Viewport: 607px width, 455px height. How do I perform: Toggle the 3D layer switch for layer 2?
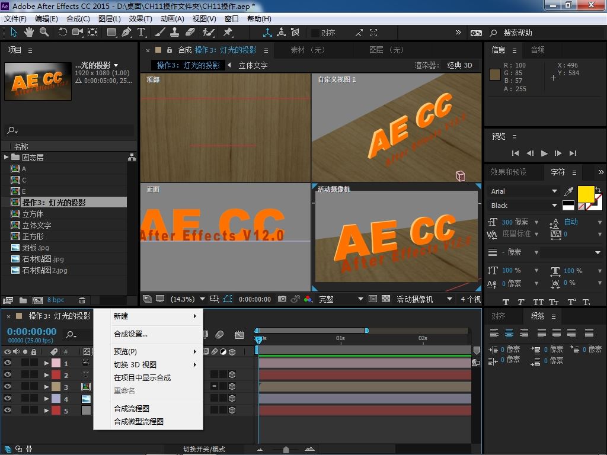[x=232, y=374]
